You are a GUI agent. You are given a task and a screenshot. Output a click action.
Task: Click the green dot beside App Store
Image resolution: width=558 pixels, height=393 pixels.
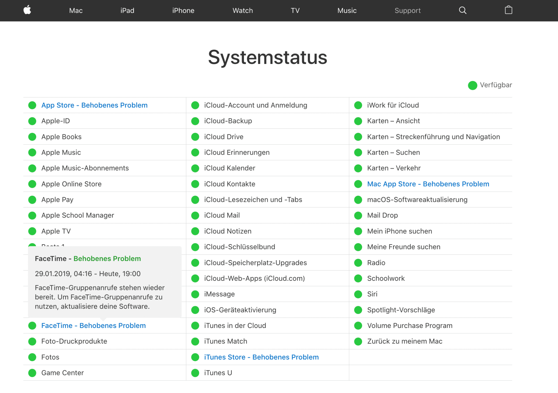(x=32, y=106)
